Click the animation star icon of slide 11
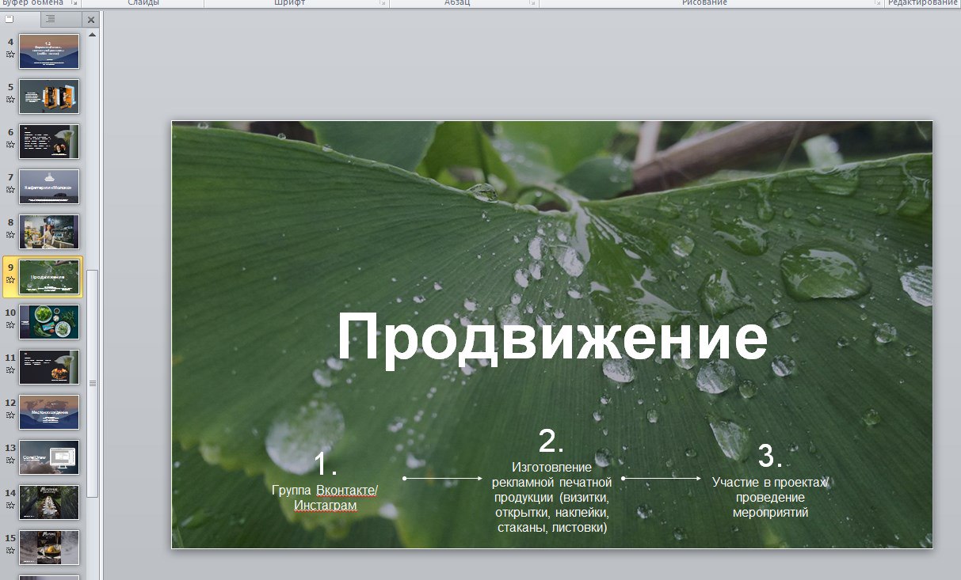This screenshot has width=961, height=580. 10,370
